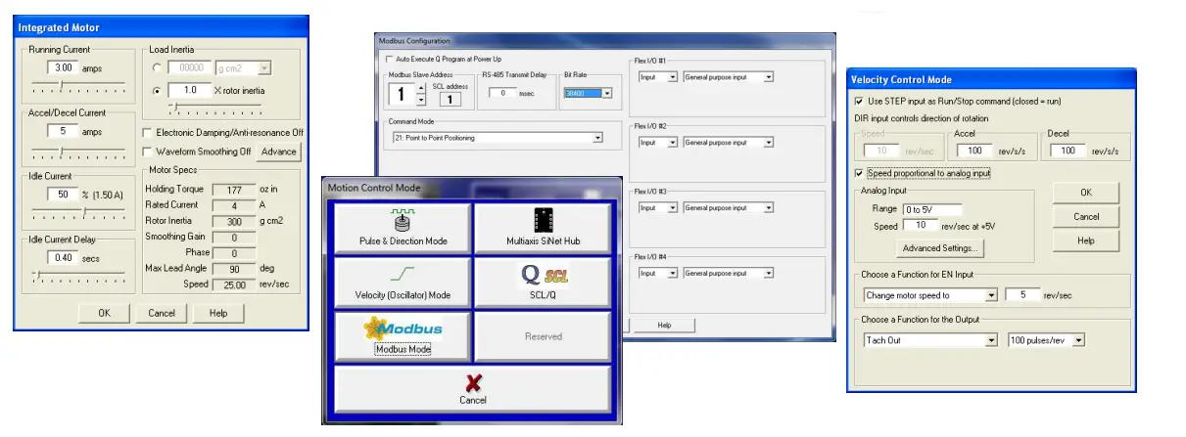The width and height of the screenshot is (1186, 437).
Task: Open the 100 pulses/rev dropdown
Action: (1079, 339)
